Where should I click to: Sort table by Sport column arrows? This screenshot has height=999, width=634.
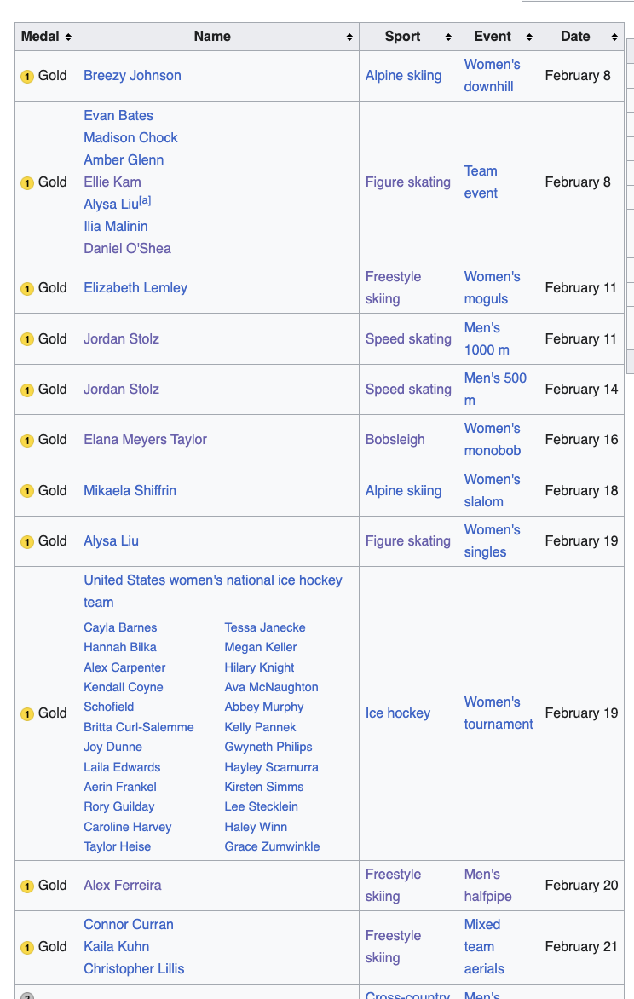point(448,38)
